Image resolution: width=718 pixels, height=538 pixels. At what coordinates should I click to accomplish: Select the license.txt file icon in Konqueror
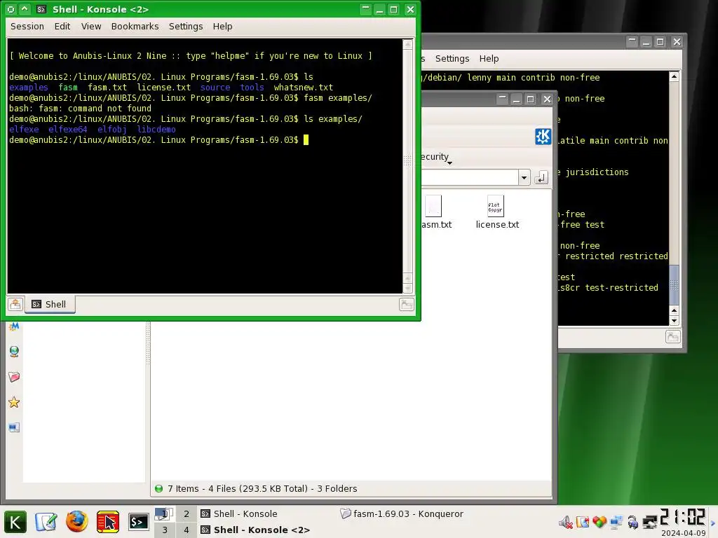pos(496,206)
